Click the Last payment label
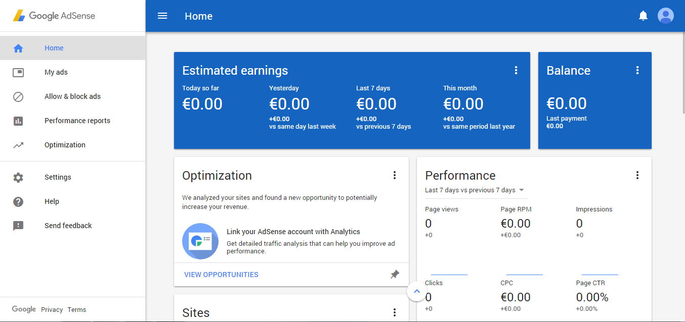Image resolution: width=685 pixels, height=322 pixels. [567, 119]
